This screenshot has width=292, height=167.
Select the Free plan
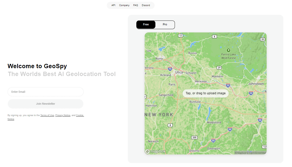point(146,24)
